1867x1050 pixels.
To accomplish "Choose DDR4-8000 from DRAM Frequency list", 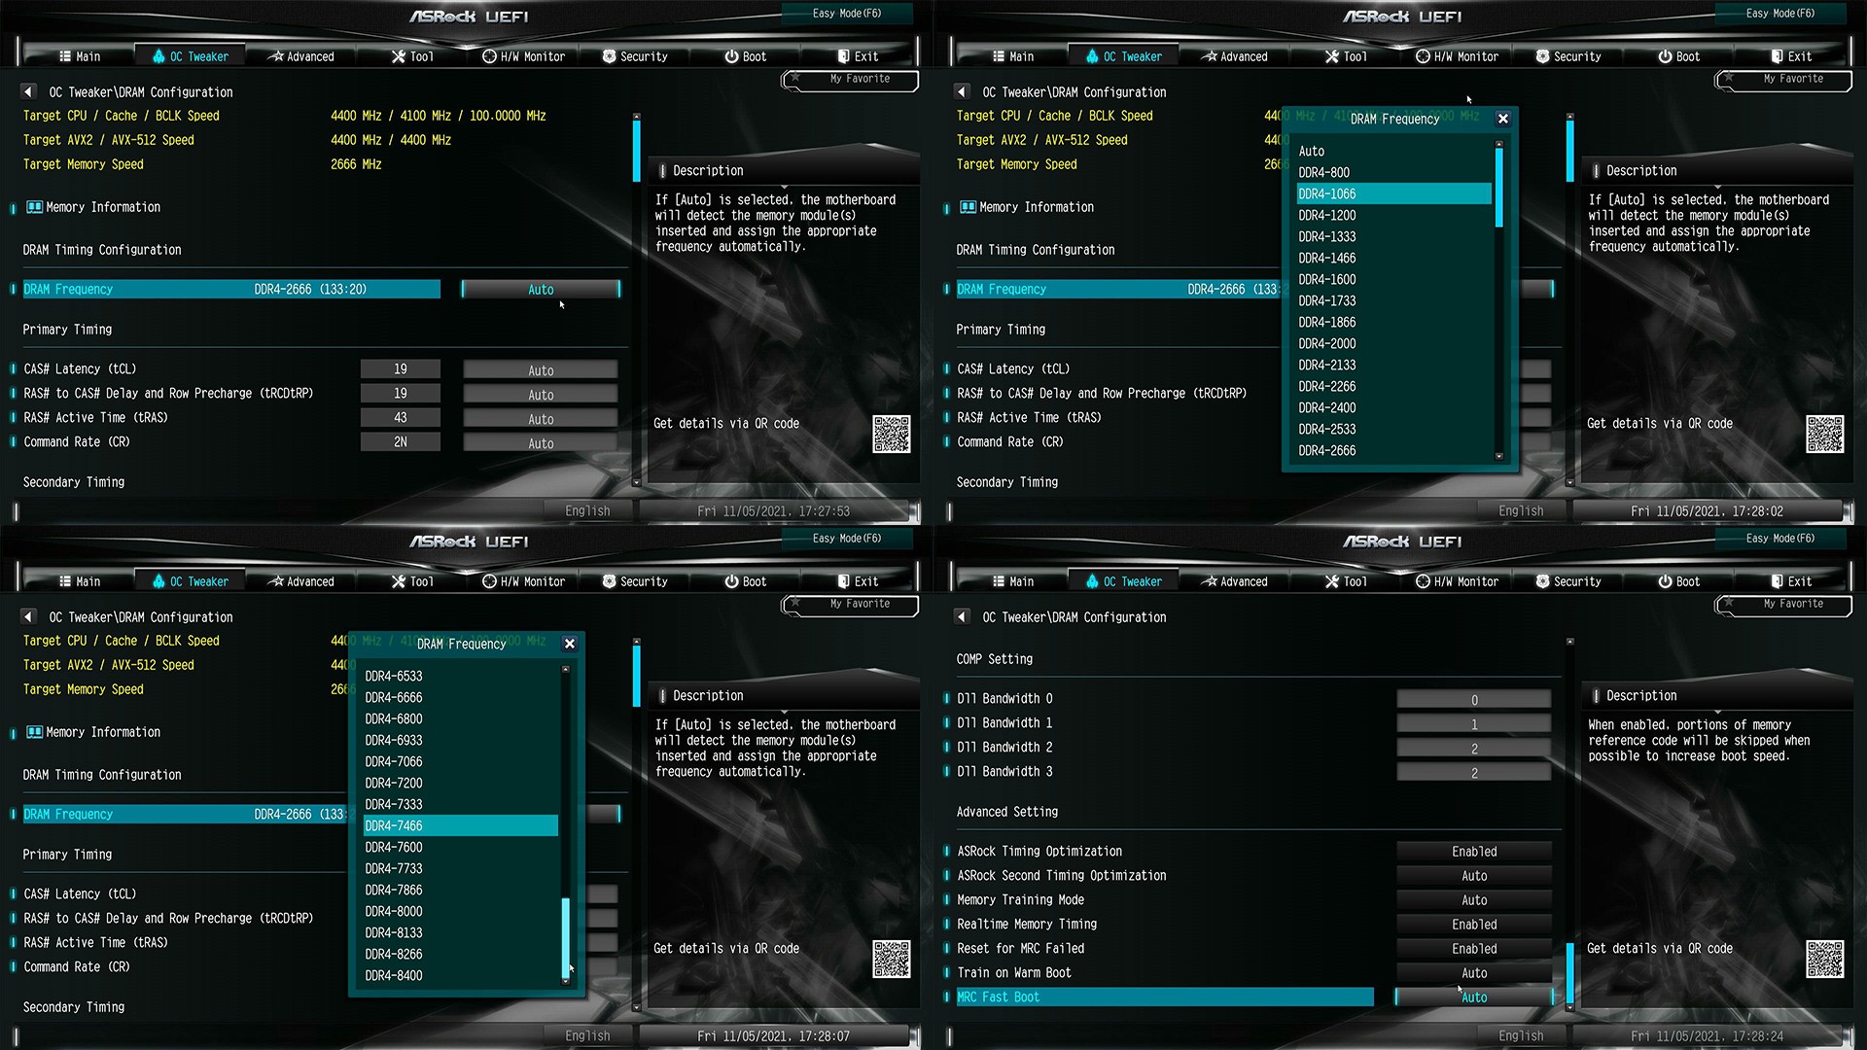I will point(395,911).
